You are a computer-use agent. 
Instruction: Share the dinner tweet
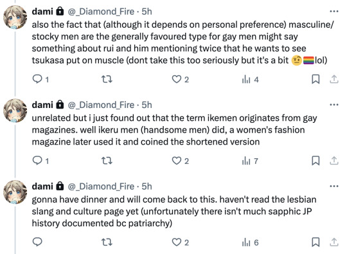pyautogui.click(x=334, y=242)
